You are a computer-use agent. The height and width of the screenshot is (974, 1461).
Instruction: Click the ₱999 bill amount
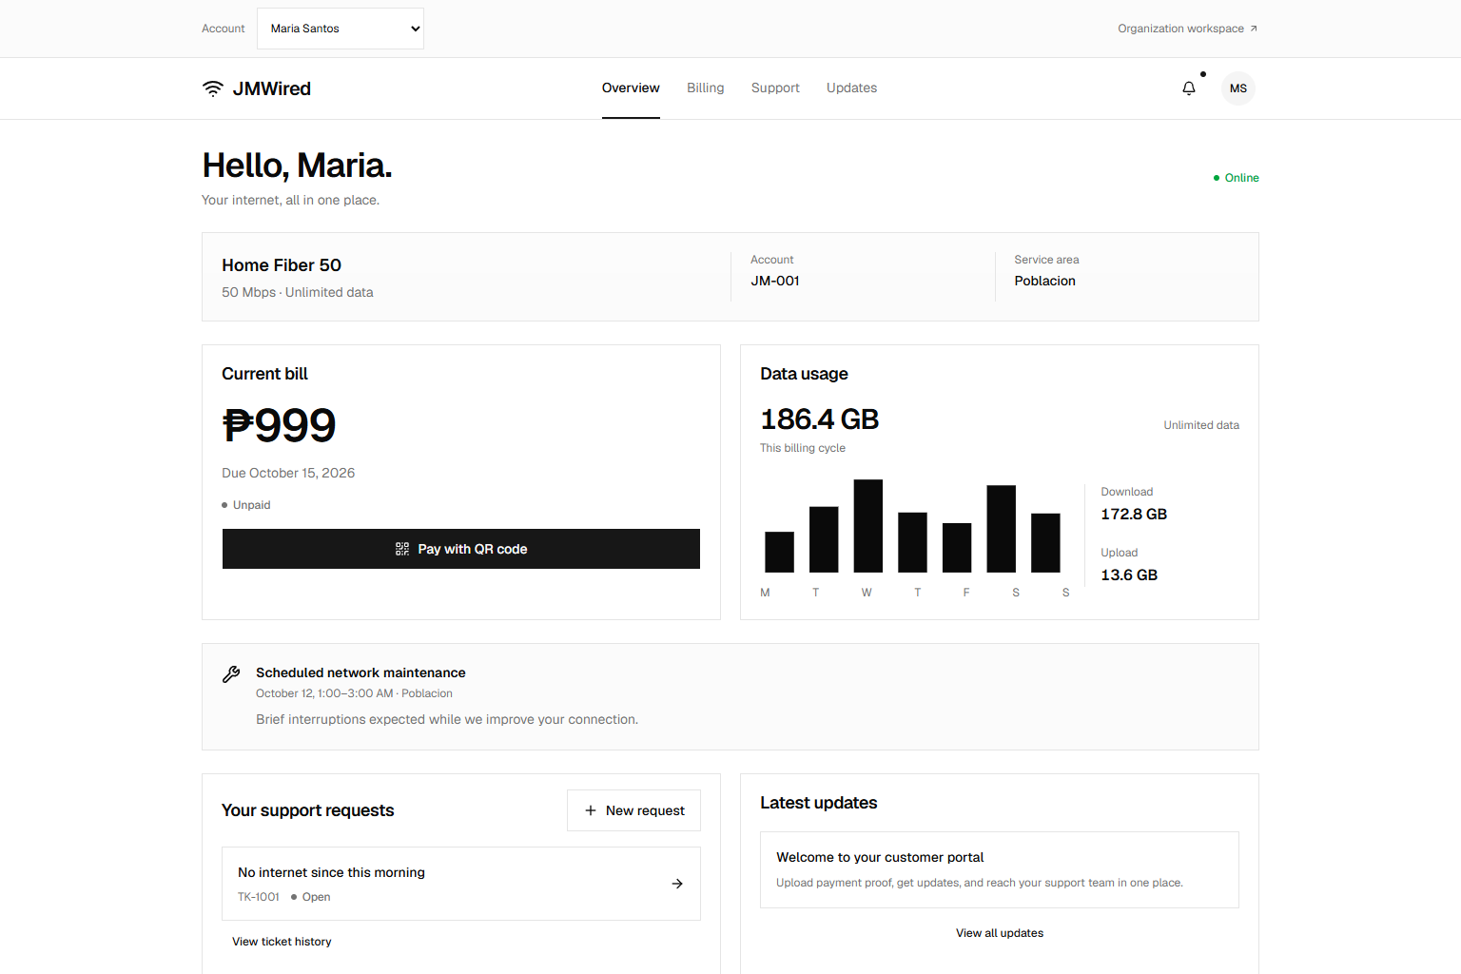(280, 425)
